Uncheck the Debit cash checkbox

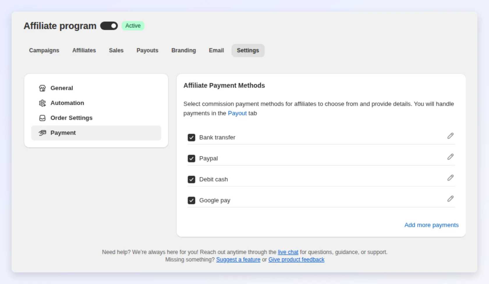pyautogui.click(x=191, y=179)
